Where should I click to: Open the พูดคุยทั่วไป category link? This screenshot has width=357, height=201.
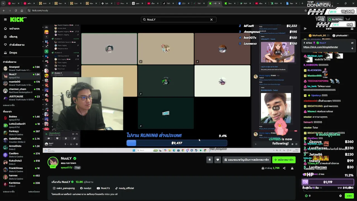66,167
